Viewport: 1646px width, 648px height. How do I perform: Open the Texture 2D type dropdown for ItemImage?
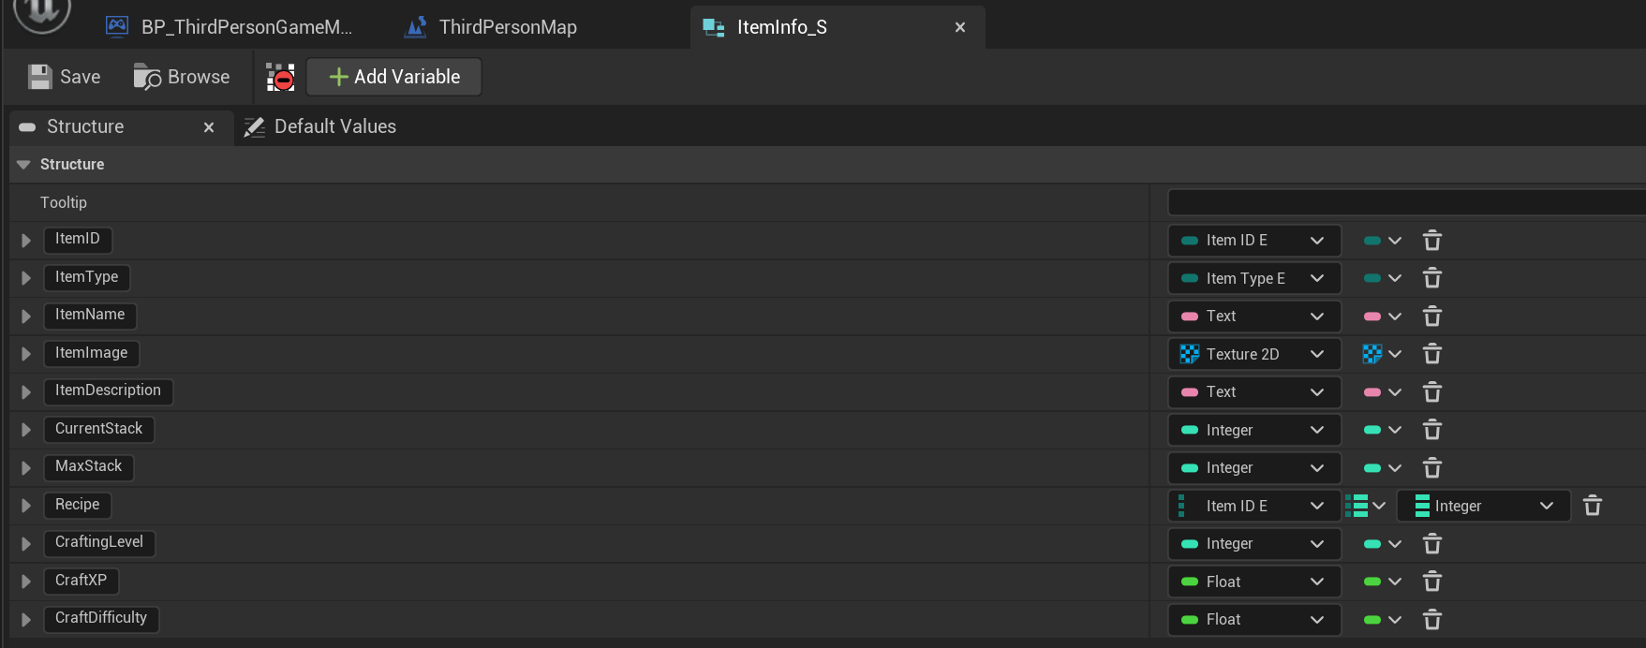[x=1253, y=354]
